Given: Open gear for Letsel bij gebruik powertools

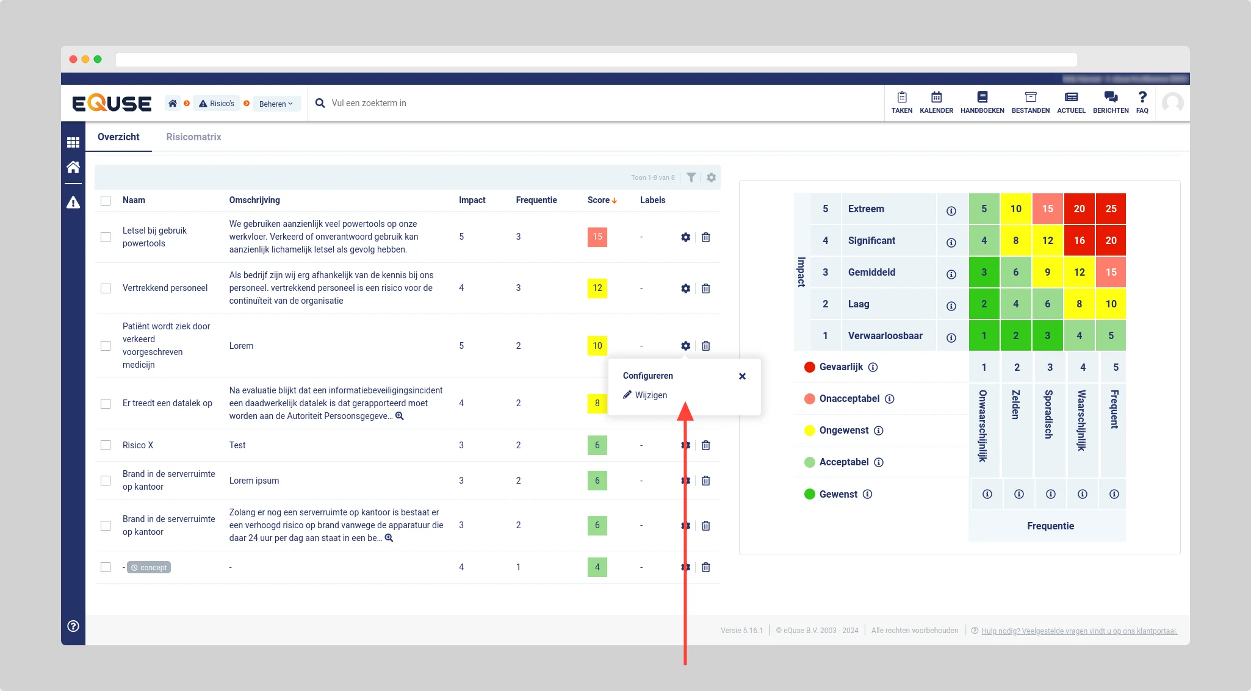Looking at the screenshot, I should coord(685,237).
